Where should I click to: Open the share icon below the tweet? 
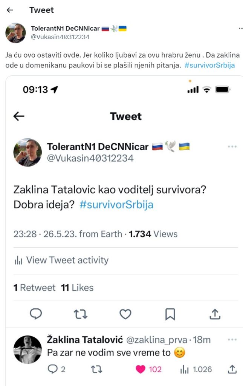tap(215, 314)
